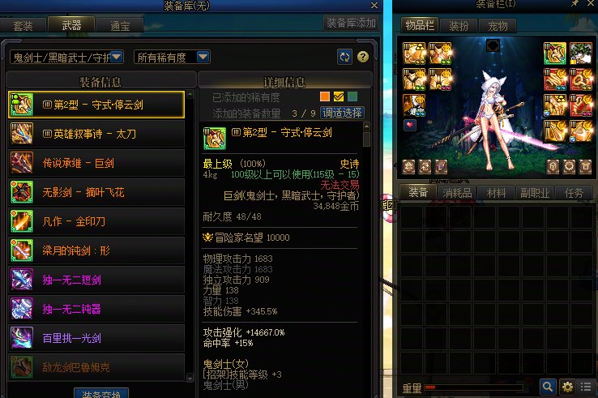
Task: Click the clothing icon under character preview
Action: pos(585,166)
